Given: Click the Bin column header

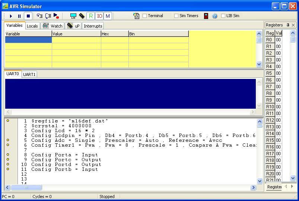Looking at the screenshot, I should coord(159,34).
